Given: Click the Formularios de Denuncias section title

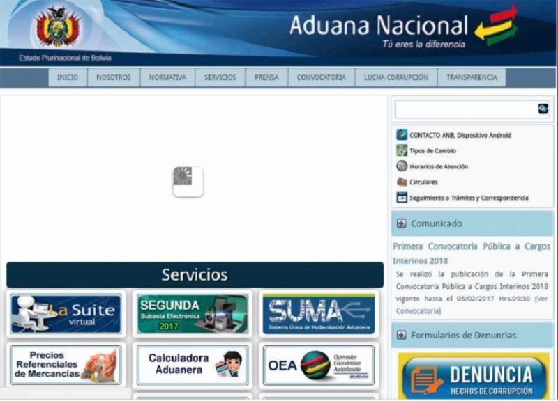Looking at the screenshot, I should (x=463, y=335).
